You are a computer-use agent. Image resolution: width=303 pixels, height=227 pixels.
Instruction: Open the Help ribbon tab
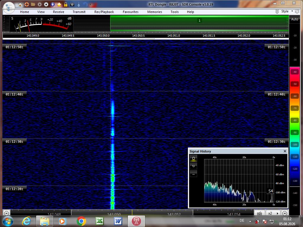pos(191,12)
